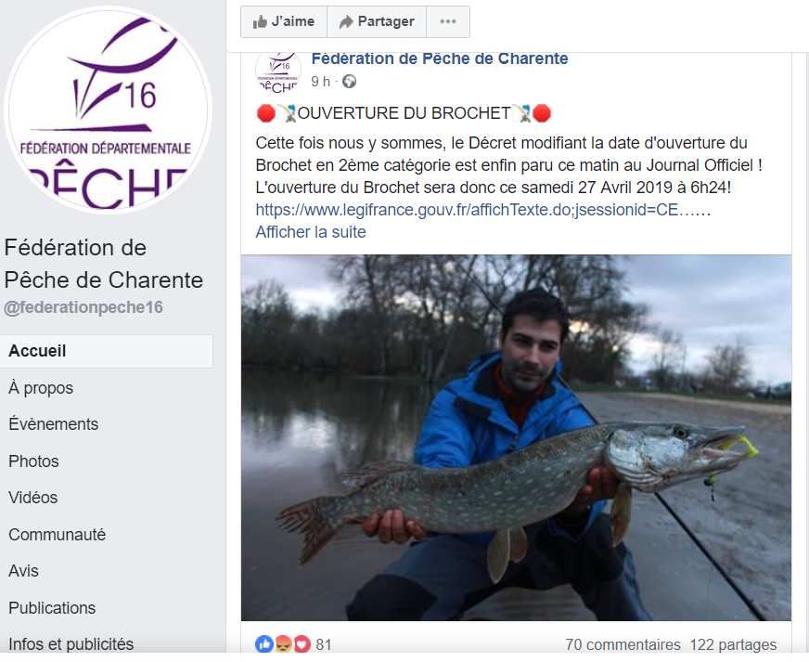Click the J'aime thumbs-up button
809x662 pixels.
pyautogui.click(x=284, y=21)
